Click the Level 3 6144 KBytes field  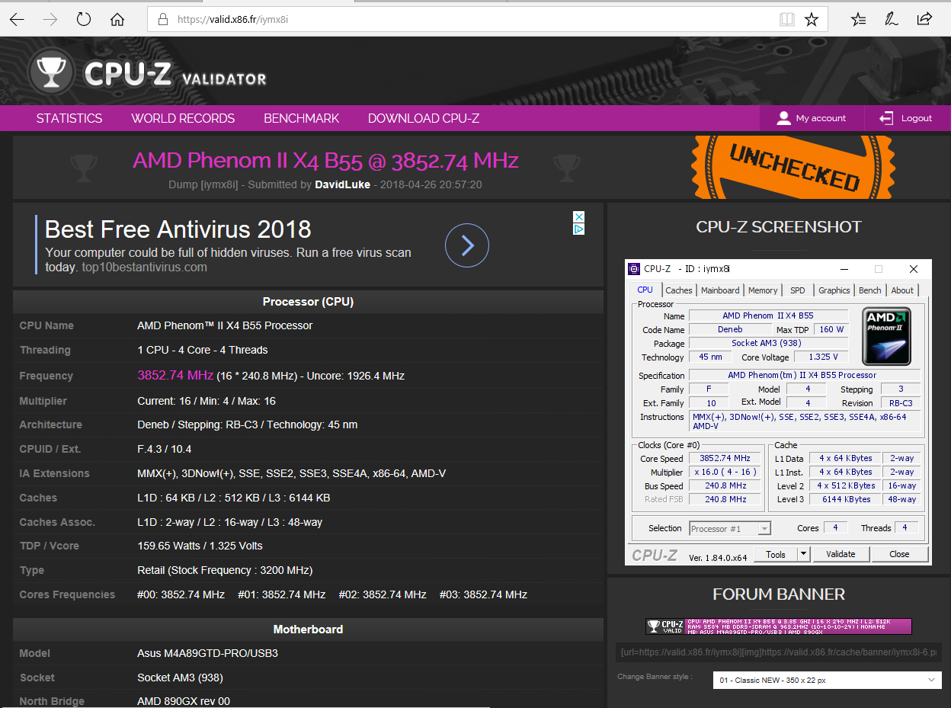coord(845,499)
